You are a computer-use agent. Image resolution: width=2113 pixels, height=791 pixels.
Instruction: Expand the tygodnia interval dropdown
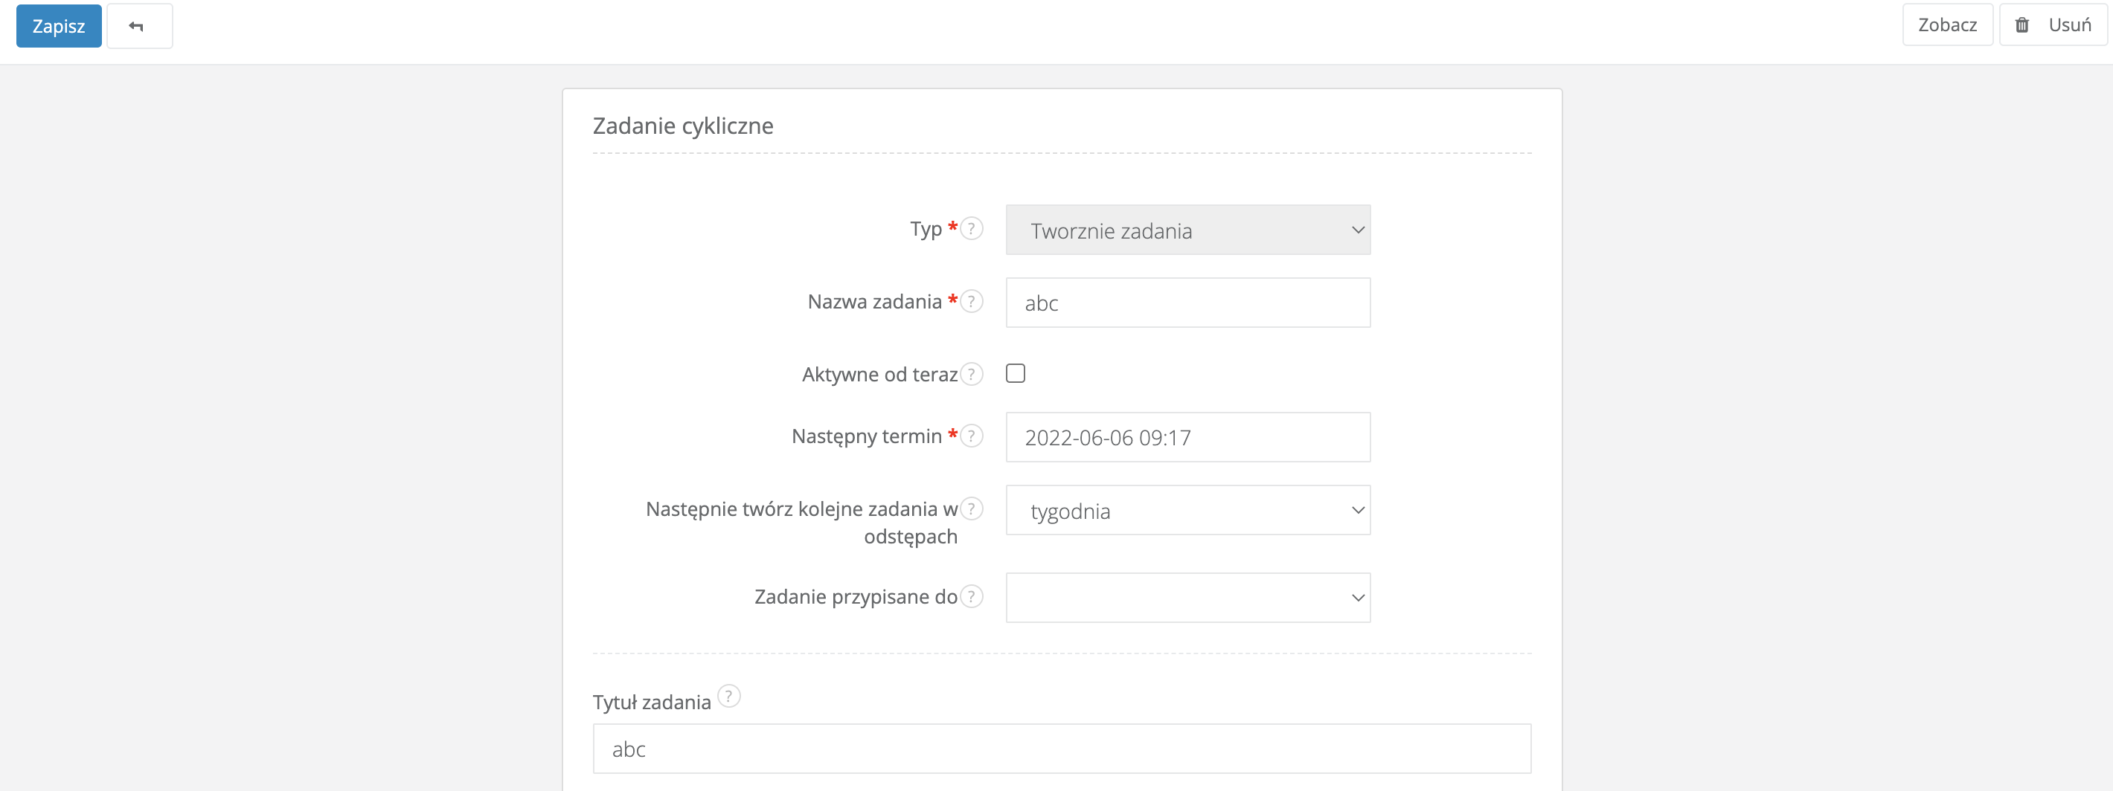tap(1187, 511)
